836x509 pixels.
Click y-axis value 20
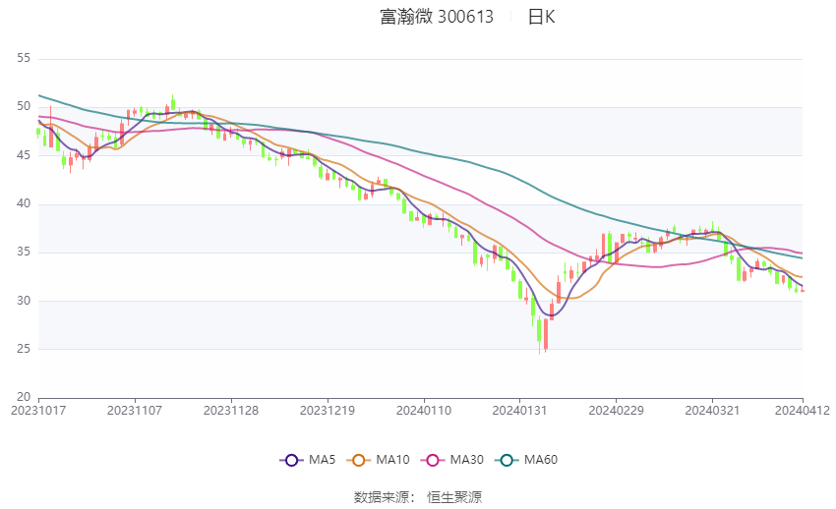coord(24,397)
